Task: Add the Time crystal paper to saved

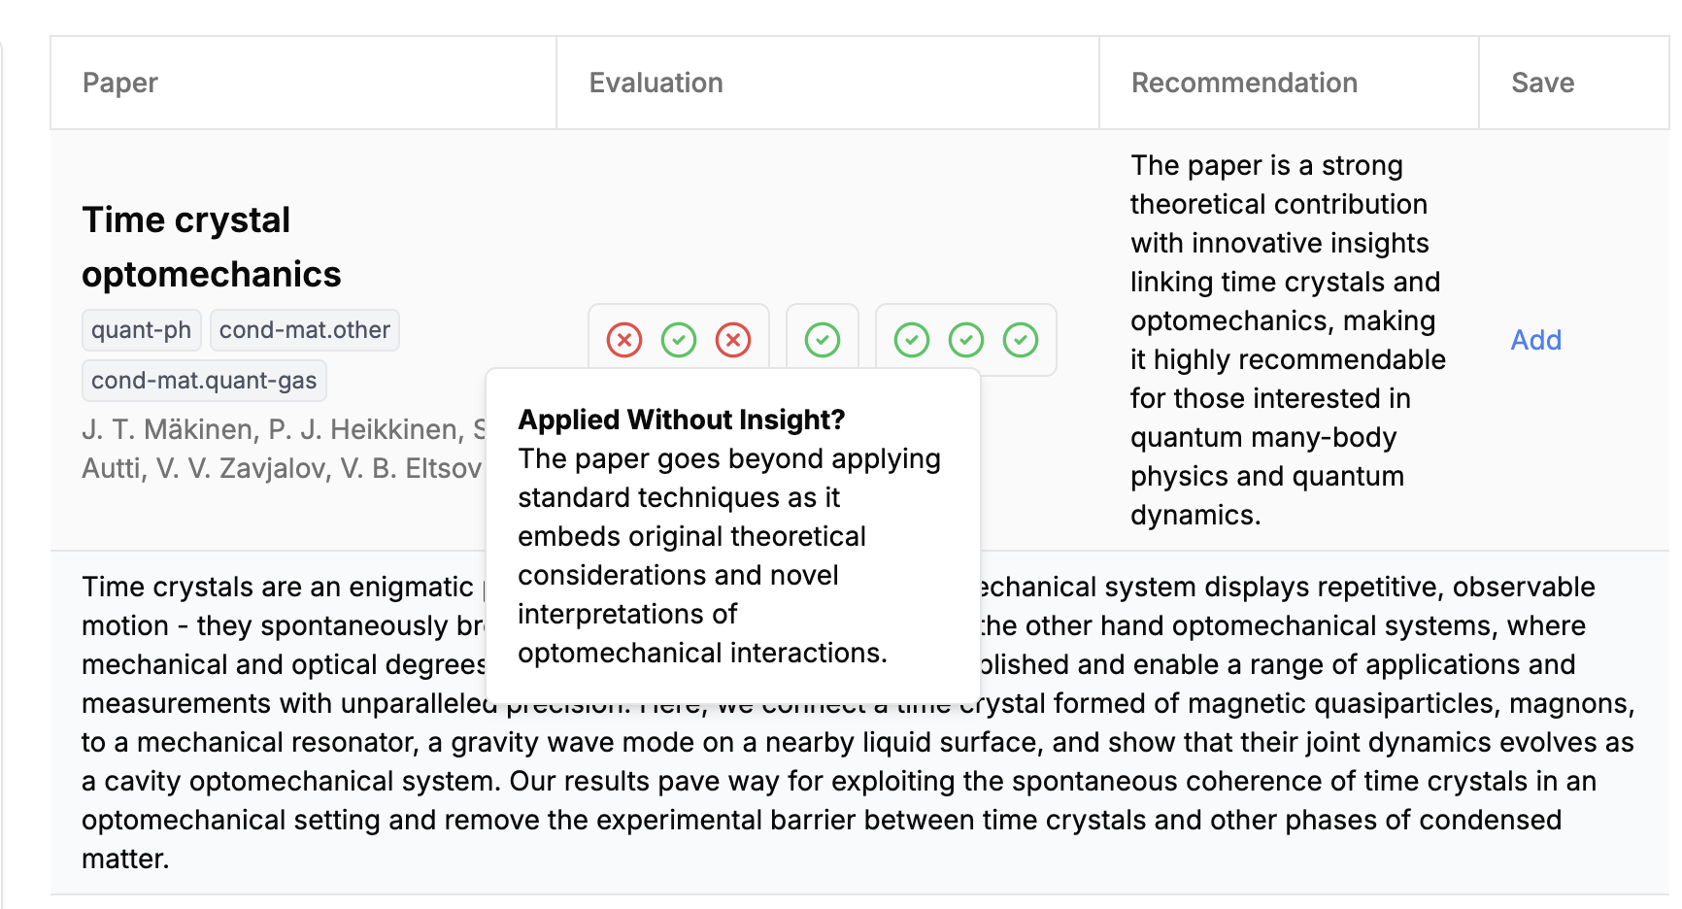Action: tap(1536, 340)
